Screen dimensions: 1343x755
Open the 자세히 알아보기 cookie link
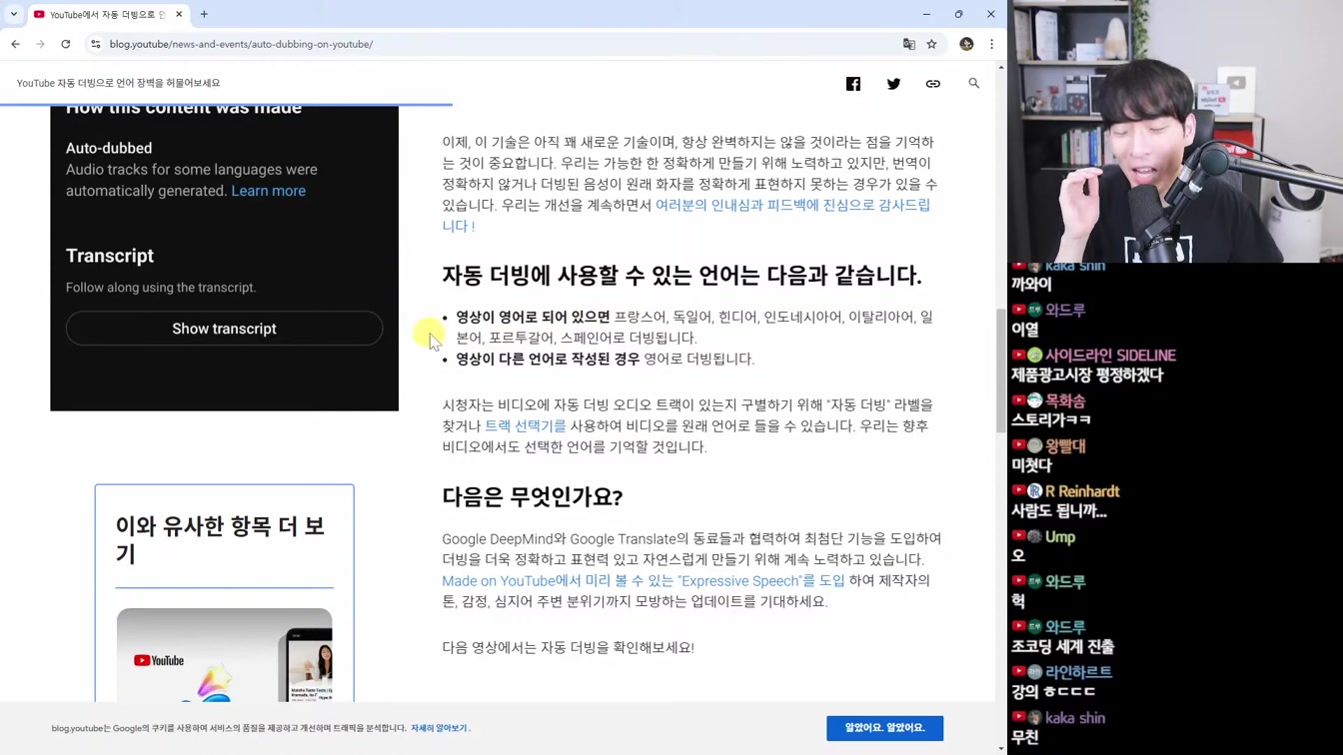pyautogui.click(x=439, y=728)
